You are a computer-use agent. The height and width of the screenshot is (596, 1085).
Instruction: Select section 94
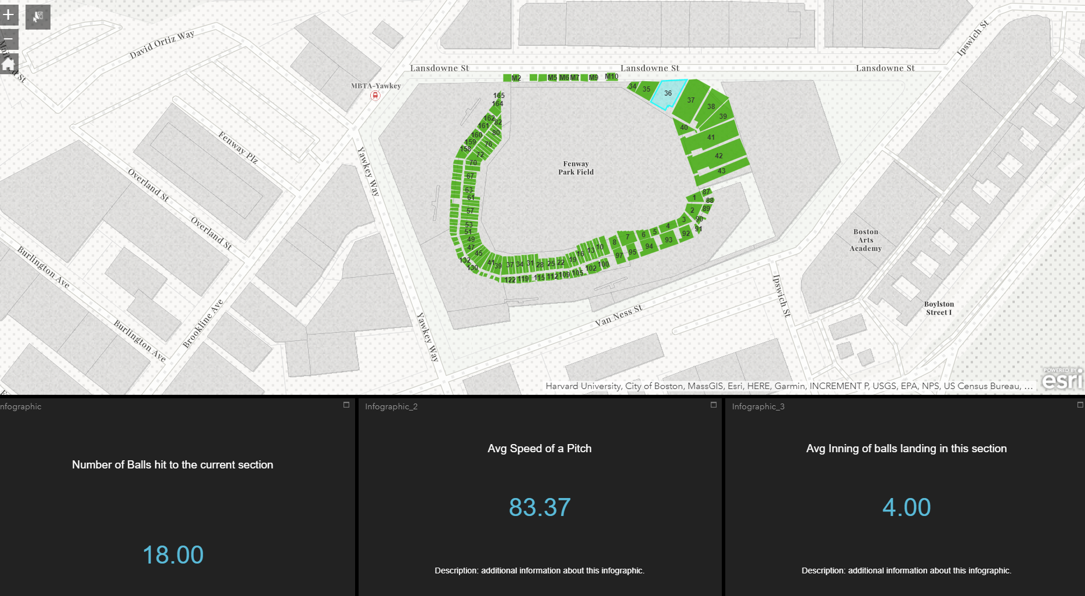649,246
